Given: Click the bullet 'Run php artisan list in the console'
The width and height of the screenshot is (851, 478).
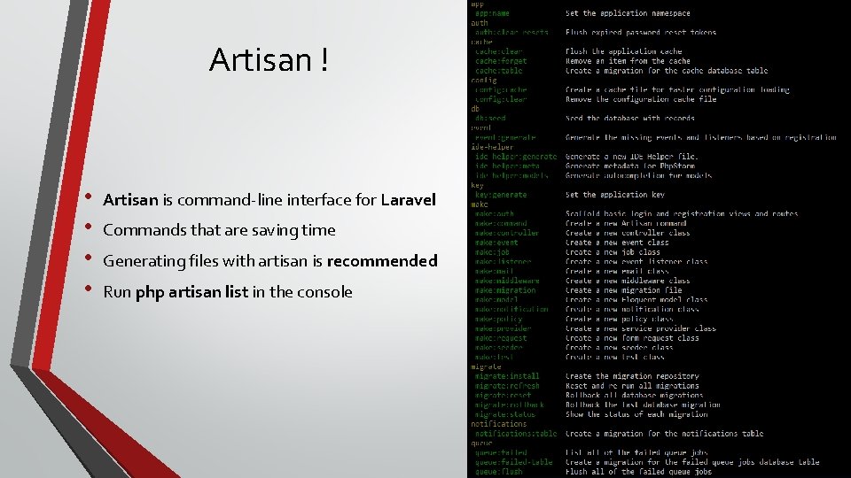Looking at the screenshot, I should 228,292.
